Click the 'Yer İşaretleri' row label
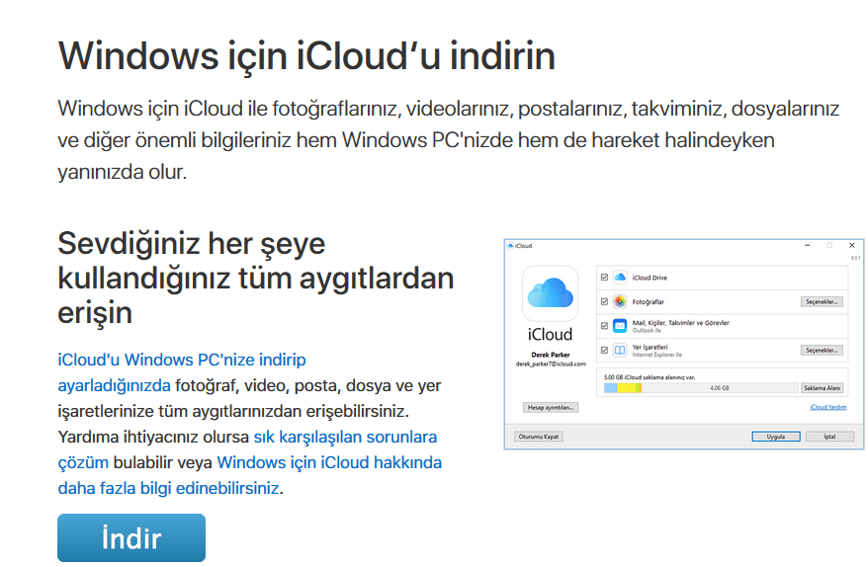868x567 pixels. [x=650, y=347]
